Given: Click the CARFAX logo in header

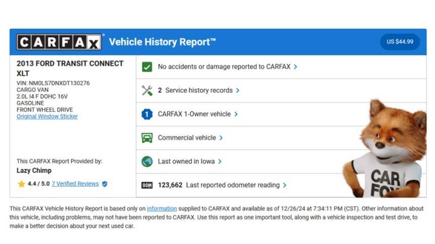Looking at the screenshot, I should tap(59, 42).
